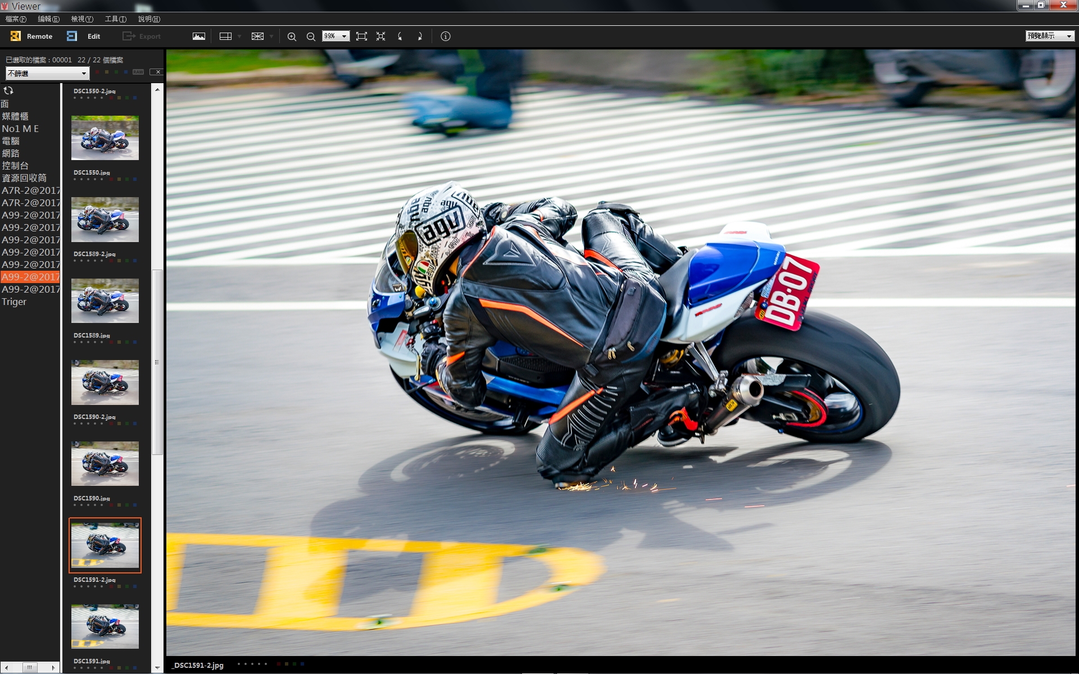Screen dimensions: 1079x674
Task: Click thumbnail list scroll up arrow
Action: tap(157, 89)
